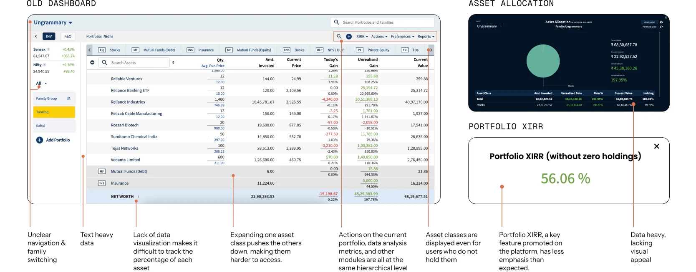Open the Actions dropdown menu
696x272 pixels.
pos(379,37)
